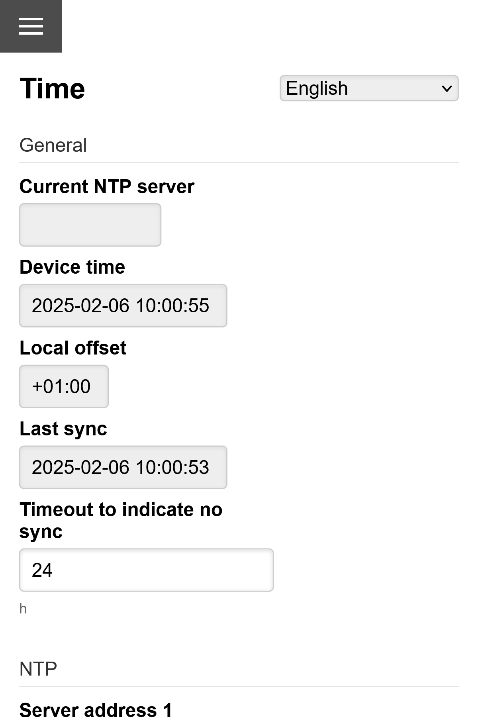
Task: Click the Time page heading
Action: [x=52, y=88]
